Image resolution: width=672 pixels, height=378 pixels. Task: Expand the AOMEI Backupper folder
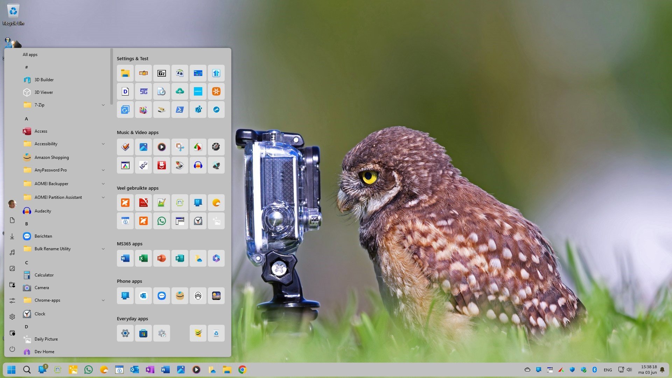(x=103, y=184)
